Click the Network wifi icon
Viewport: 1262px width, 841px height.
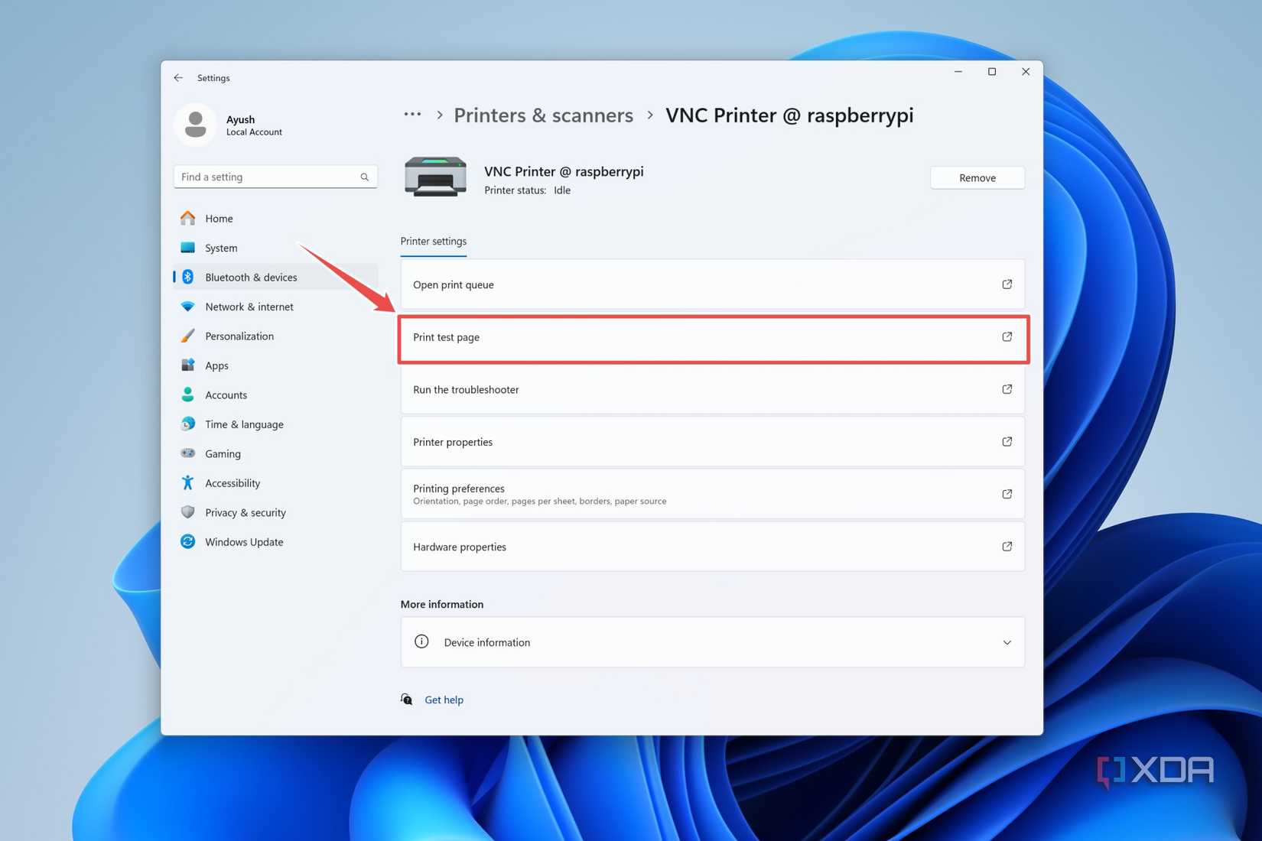point(188,307)
